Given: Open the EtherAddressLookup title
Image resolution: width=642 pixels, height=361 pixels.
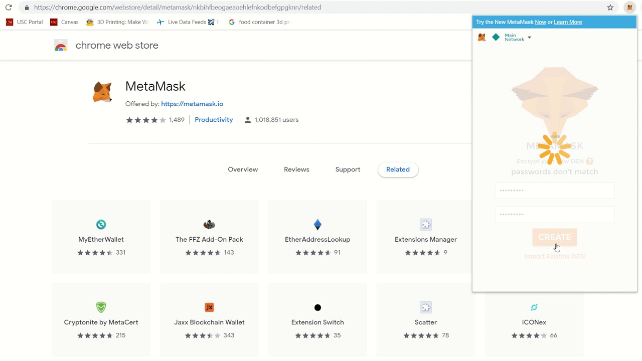Looking at the screenshot, I should pyautogui.click(x=317, y=240).
